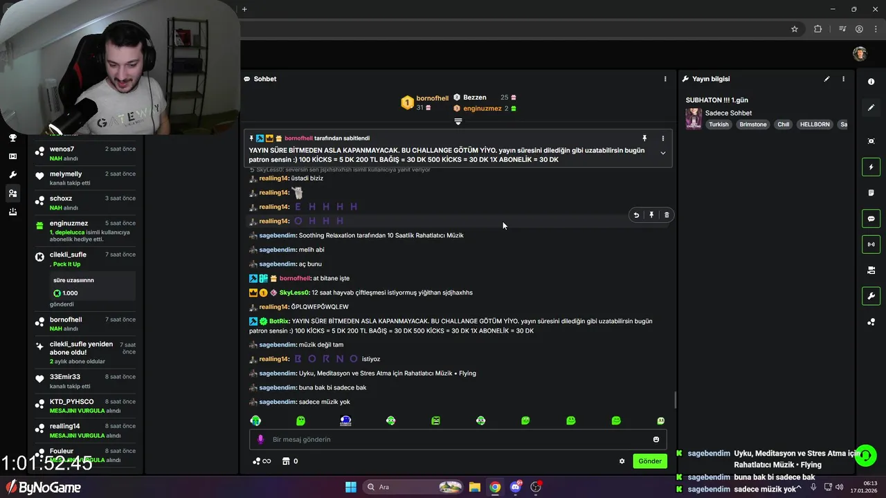The image size is (886, 498).
Task: Click 'Sadece Sohbet' category name
Action: (x=728, y=113)
